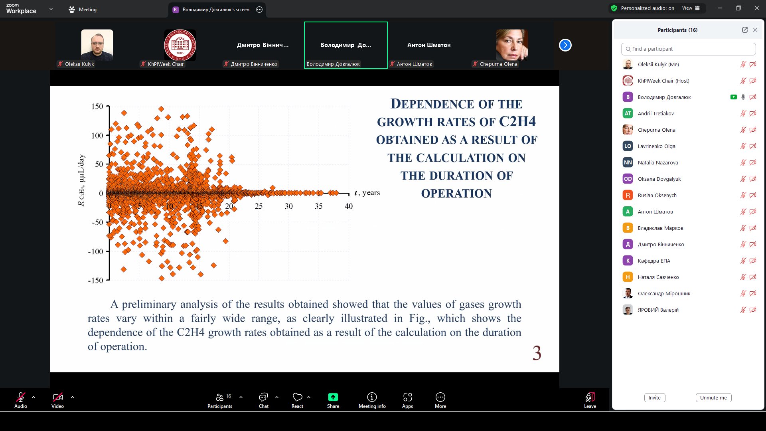Click the Unmute me button

pos(713,397)
